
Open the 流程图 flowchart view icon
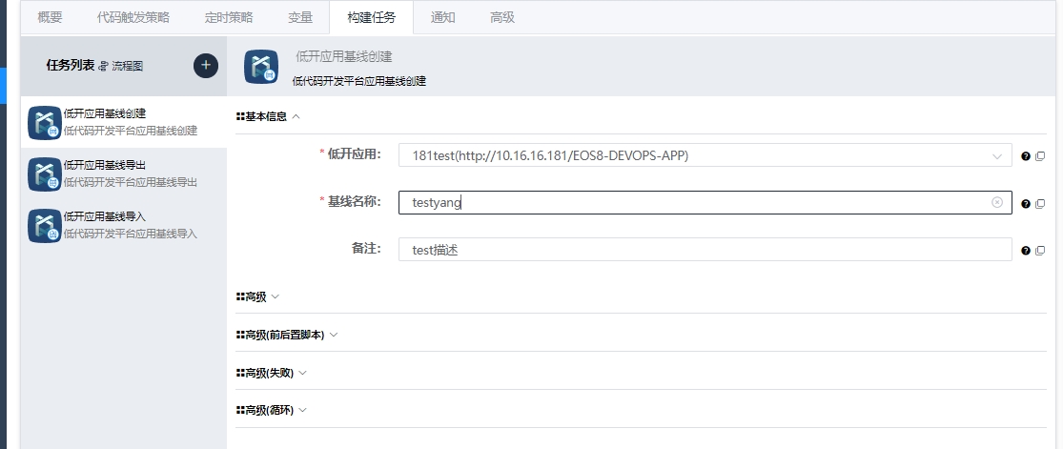tap(104, 66)
